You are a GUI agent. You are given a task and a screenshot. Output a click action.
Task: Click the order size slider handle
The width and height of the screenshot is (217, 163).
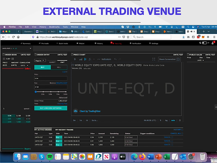coord(36,92)
